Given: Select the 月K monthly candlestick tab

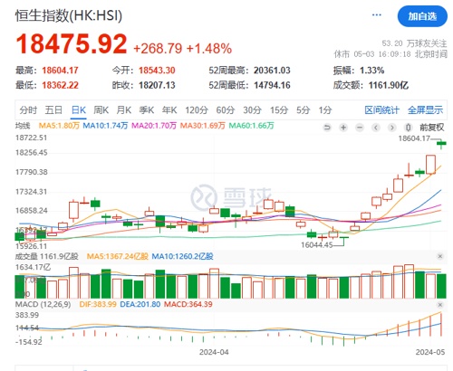Looking at the screenshot, I should point(124,110).
